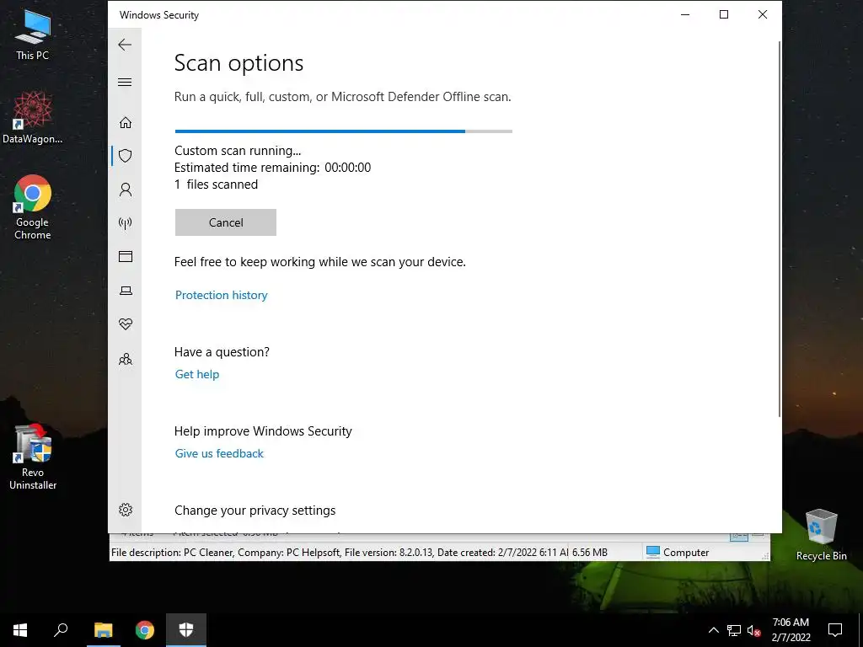Select Revo Uninstaller desktop shortcut
The height and width of the screenshot is (647, 863).
coord(33,457)
